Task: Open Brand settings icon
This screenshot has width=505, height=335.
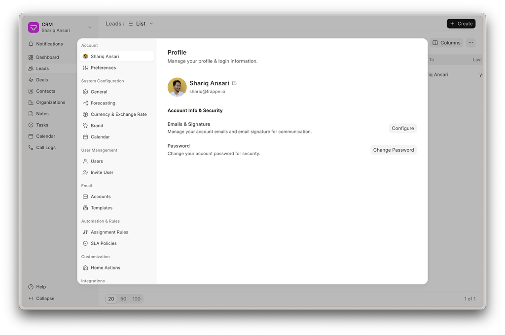Action: [85, 126]
